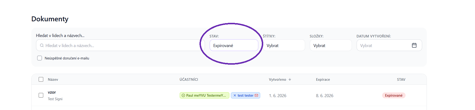Click the expiration date 8. 6. 2026
Screen dimensions: 475x110
coord(325,96)
